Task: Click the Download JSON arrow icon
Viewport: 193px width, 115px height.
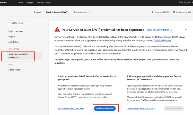Action: (x=152, y=12)
